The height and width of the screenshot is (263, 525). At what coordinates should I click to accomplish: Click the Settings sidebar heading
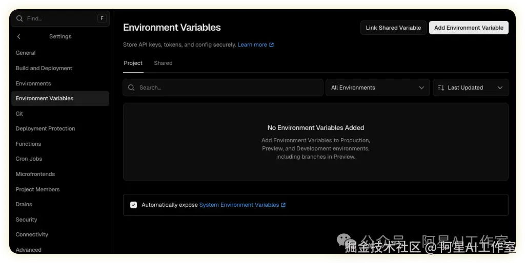(60, 36)
